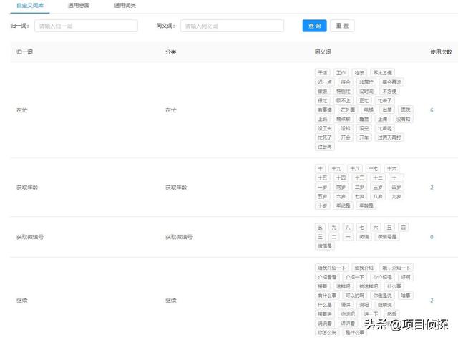Click the 工作 synonym tag

pyautogui.click(x=341, y=73)
